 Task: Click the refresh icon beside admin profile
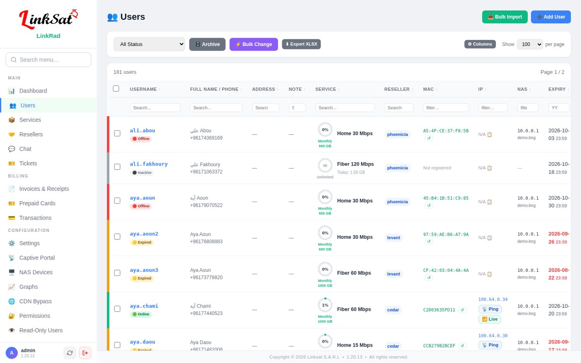coord(70,353)
